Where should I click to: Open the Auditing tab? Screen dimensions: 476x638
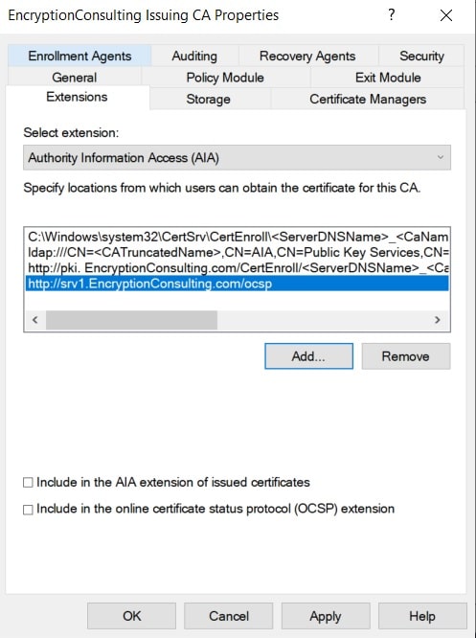point(194,56)
